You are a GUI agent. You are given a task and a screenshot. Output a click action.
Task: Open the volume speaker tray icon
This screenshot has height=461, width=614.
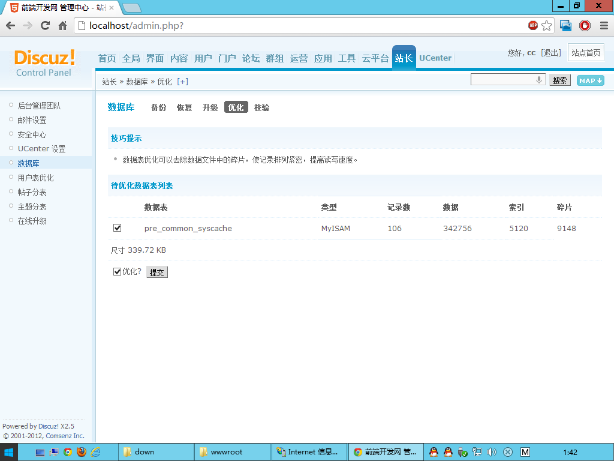[x=492, y=452]
